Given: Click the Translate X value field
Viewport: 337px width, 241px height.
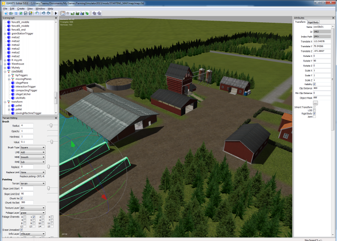Looking at the screenshot, I should coord(322,41).
